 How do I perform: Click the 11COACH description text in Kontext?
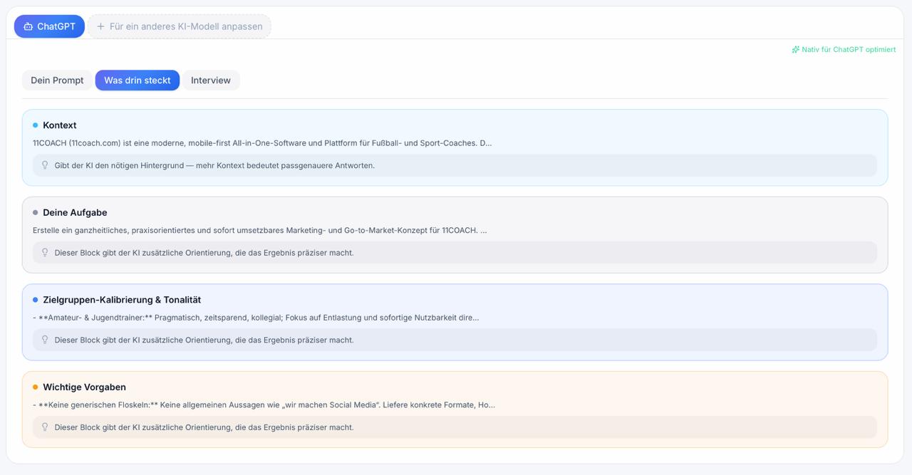pos(262,143)
